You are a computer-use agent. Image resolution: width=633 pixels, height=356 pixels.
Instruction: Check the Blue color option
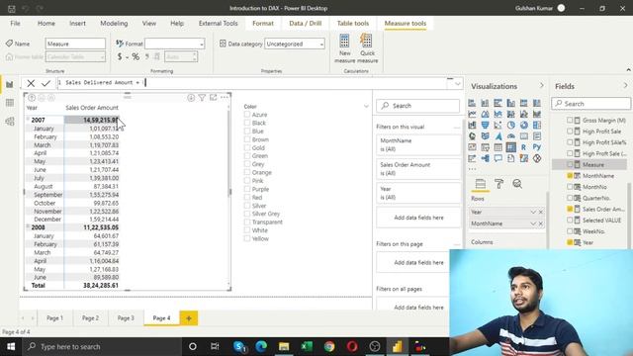[247, 132]
